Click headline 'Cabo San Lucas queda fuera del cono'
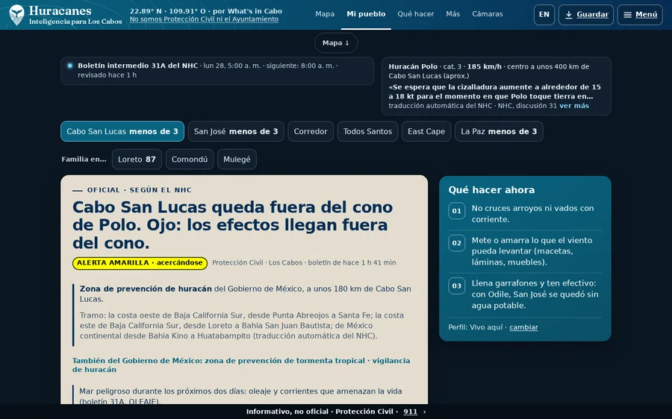The width and height of the screenshot is (672, 419). 232,207
